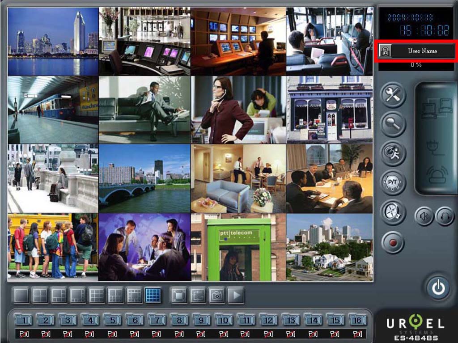Take a snapshot with the camera icon
The image size is (458, 343).
point(217,296)
